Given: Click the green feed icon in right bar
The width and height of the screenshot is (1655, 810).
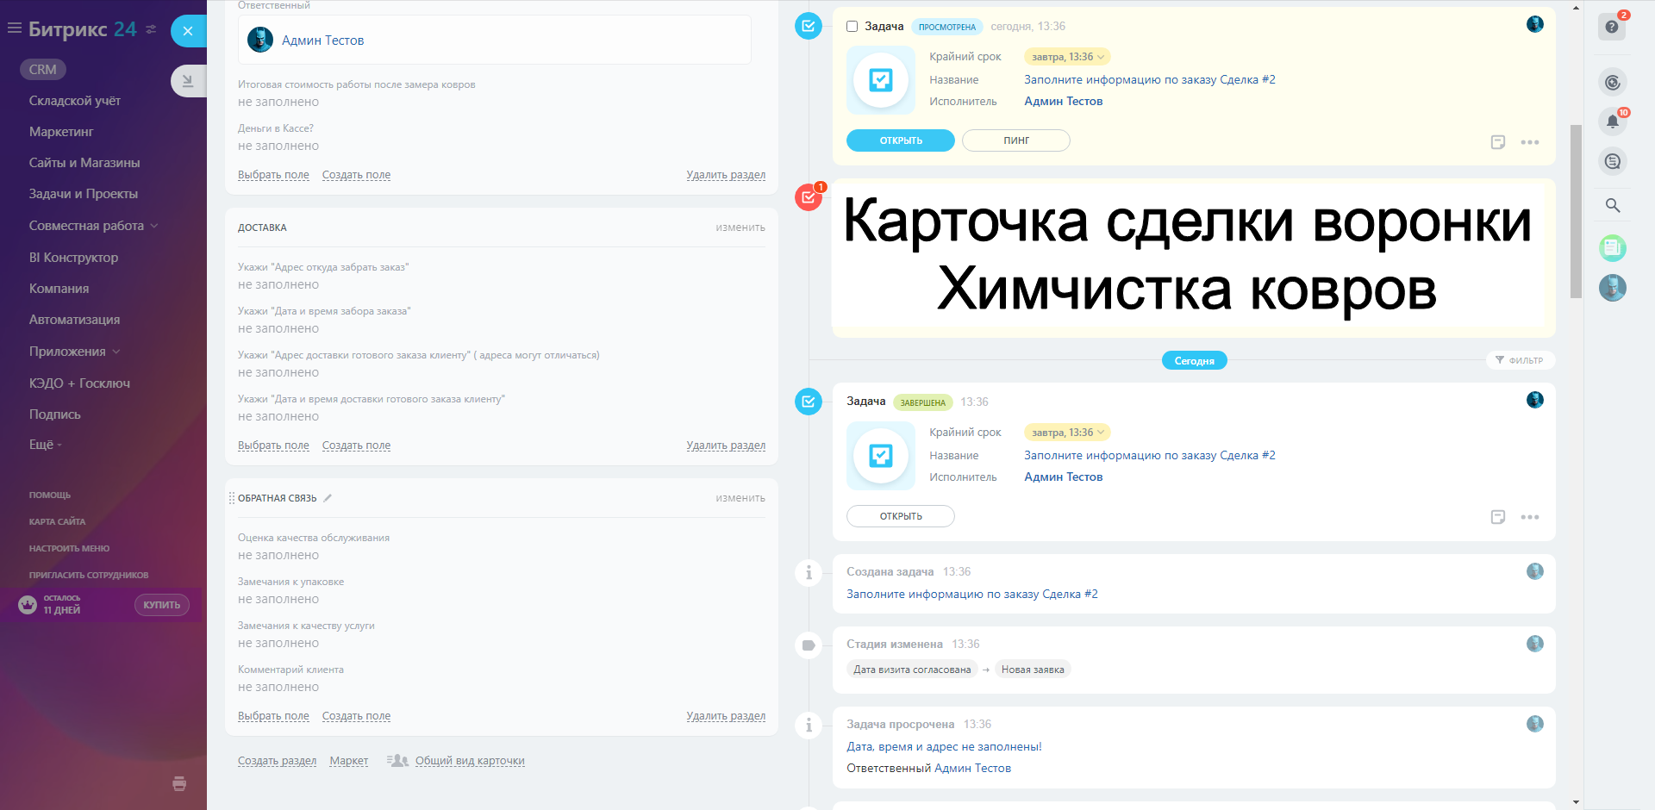Looking at the screenshot, I should point(1613,248).
